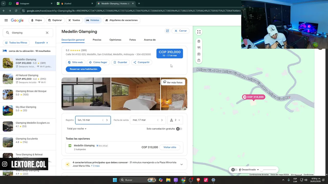The width and height of the screenshot is (328, 184).
Task: Open the guests count dropdown
Action: point(175,120)
